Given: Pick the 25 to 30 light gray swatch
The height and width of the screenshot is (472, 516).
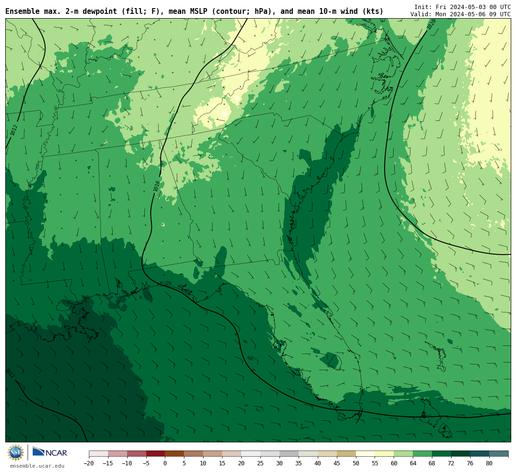Looking at the screenshot, I should (x=270, y=454).
